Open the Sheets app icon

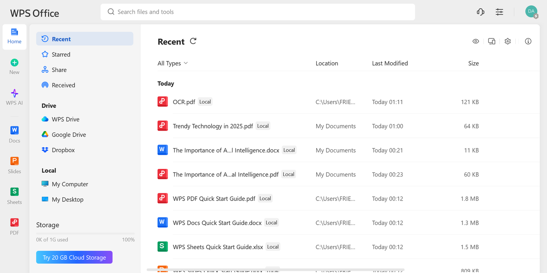(x=15, y=192)
